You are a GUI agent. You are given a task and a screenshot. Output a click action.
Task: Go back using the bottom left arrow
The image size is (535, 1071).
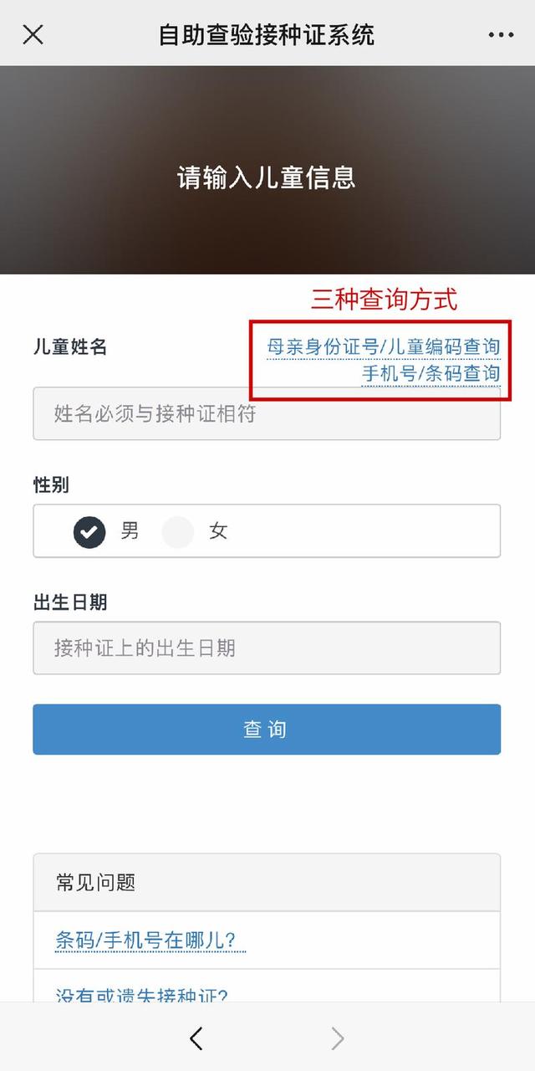196,1038
